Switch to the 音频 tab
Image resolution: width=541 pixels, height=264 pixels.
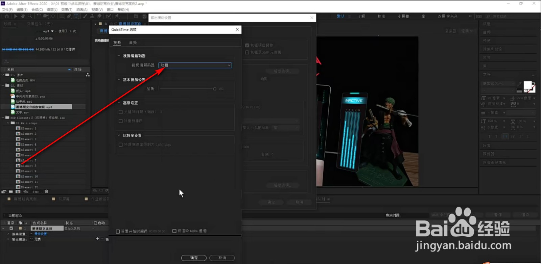click(133, 43)
